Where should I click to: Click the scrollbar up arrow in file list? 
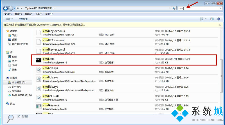(x=221, y=29)
